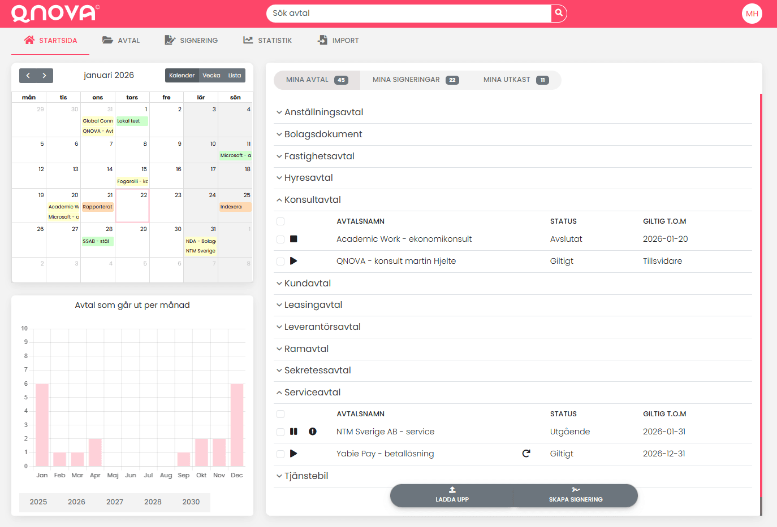
Task: Select year 2026 in chart
Action: pyautogui.click(x=76, y=502)
